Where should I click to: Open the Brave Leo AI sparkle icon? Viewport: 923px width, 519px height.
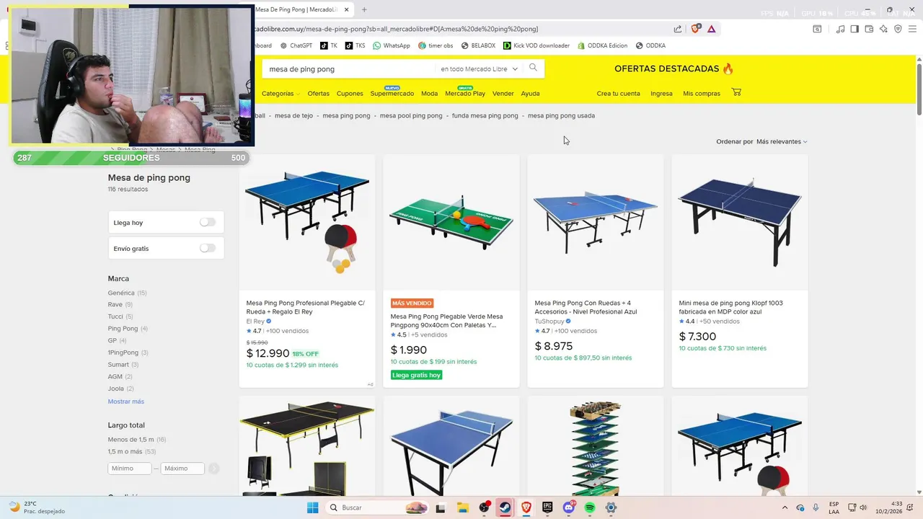tap(883, 29)
